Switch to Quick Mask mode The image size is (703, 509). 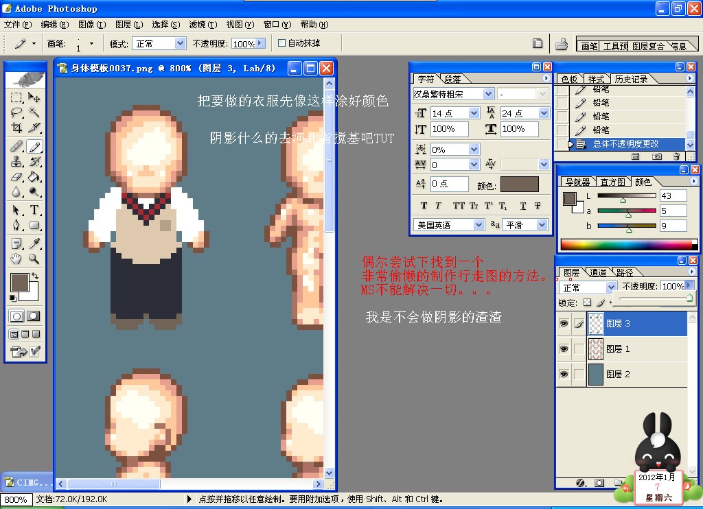click(33, 316)
